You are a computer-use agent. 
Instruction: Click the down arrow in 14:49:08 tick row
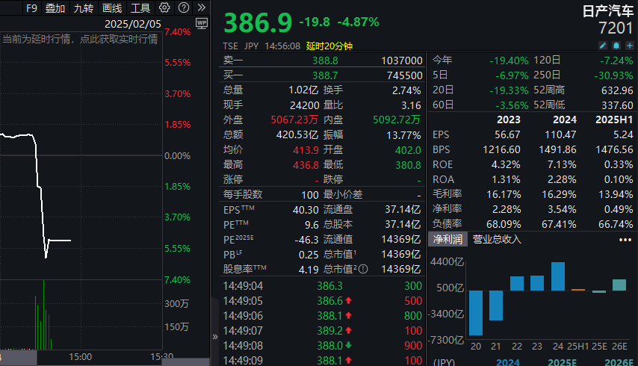click(348, 346)
